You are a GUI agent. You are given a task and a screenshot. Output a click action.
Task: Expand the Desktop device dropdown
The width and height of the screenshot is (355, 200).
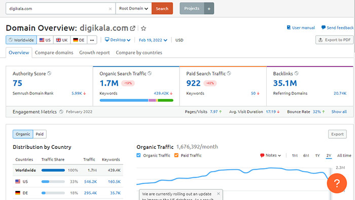click(x=118, y=40)
